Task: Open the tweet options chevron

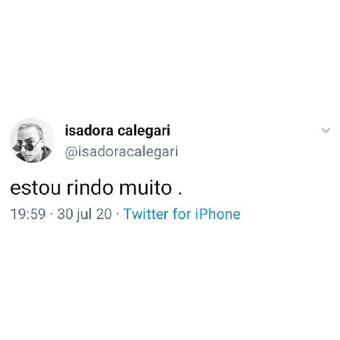Action: click(325, 130)
